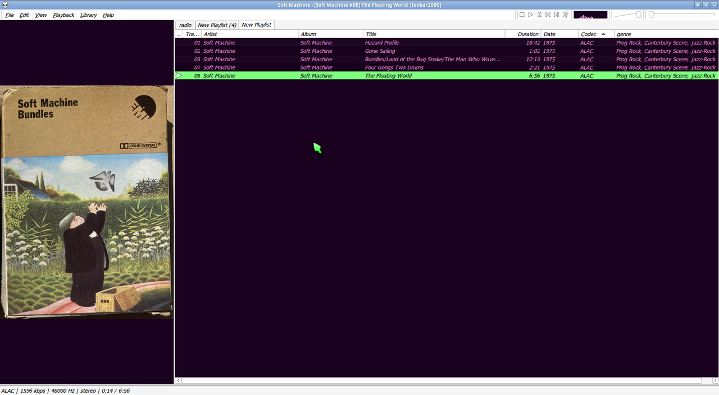Click the now-playing arrow indicator
Screen dimensions: 719x395
coord(179,76)
